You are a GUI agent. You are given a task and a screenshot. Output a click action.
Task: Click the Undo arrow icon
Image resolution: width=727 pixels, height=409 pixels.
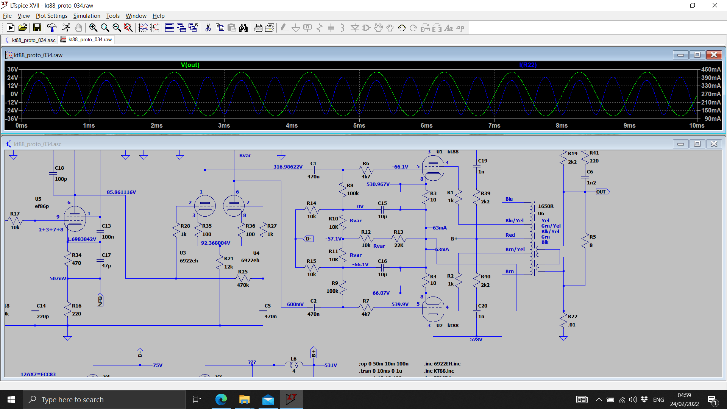(402, 28)
